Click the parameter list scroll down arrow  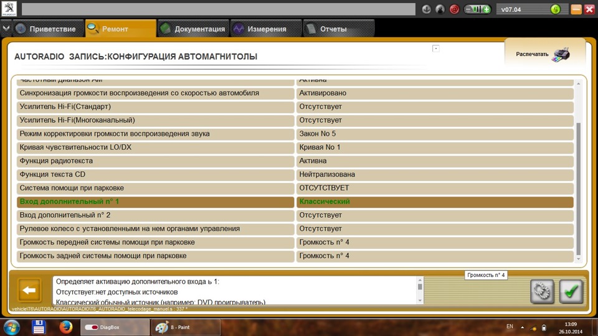pos(578,259)
